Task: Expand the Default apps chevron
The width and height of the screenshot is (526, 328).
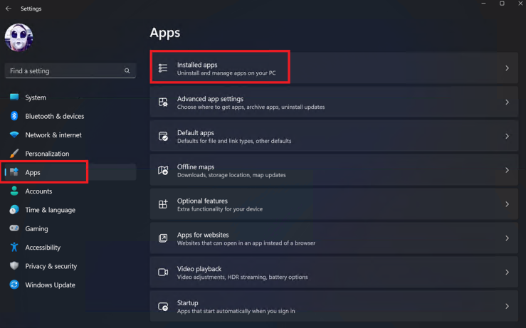Action: coord(507,137)
